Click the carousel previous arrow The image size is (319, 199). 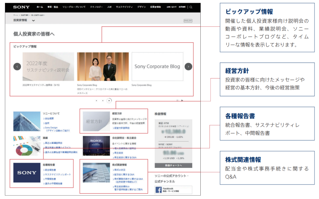click(x=17, y=66)
